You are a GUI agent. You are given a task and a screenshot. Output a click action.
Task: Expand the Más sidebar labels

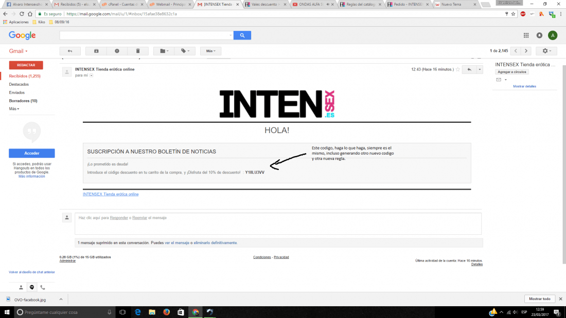click(x=14, y=109)
